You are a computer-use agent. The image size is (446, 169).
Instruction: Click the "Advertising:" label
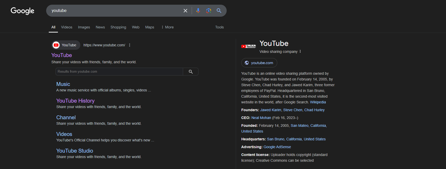click(252, 147)
